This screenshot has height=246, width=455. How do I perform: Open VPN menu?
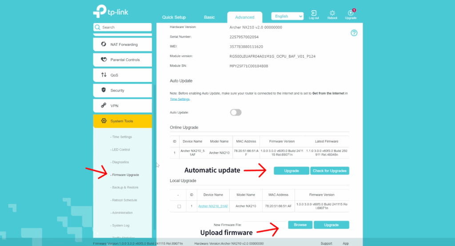(123, 106)
